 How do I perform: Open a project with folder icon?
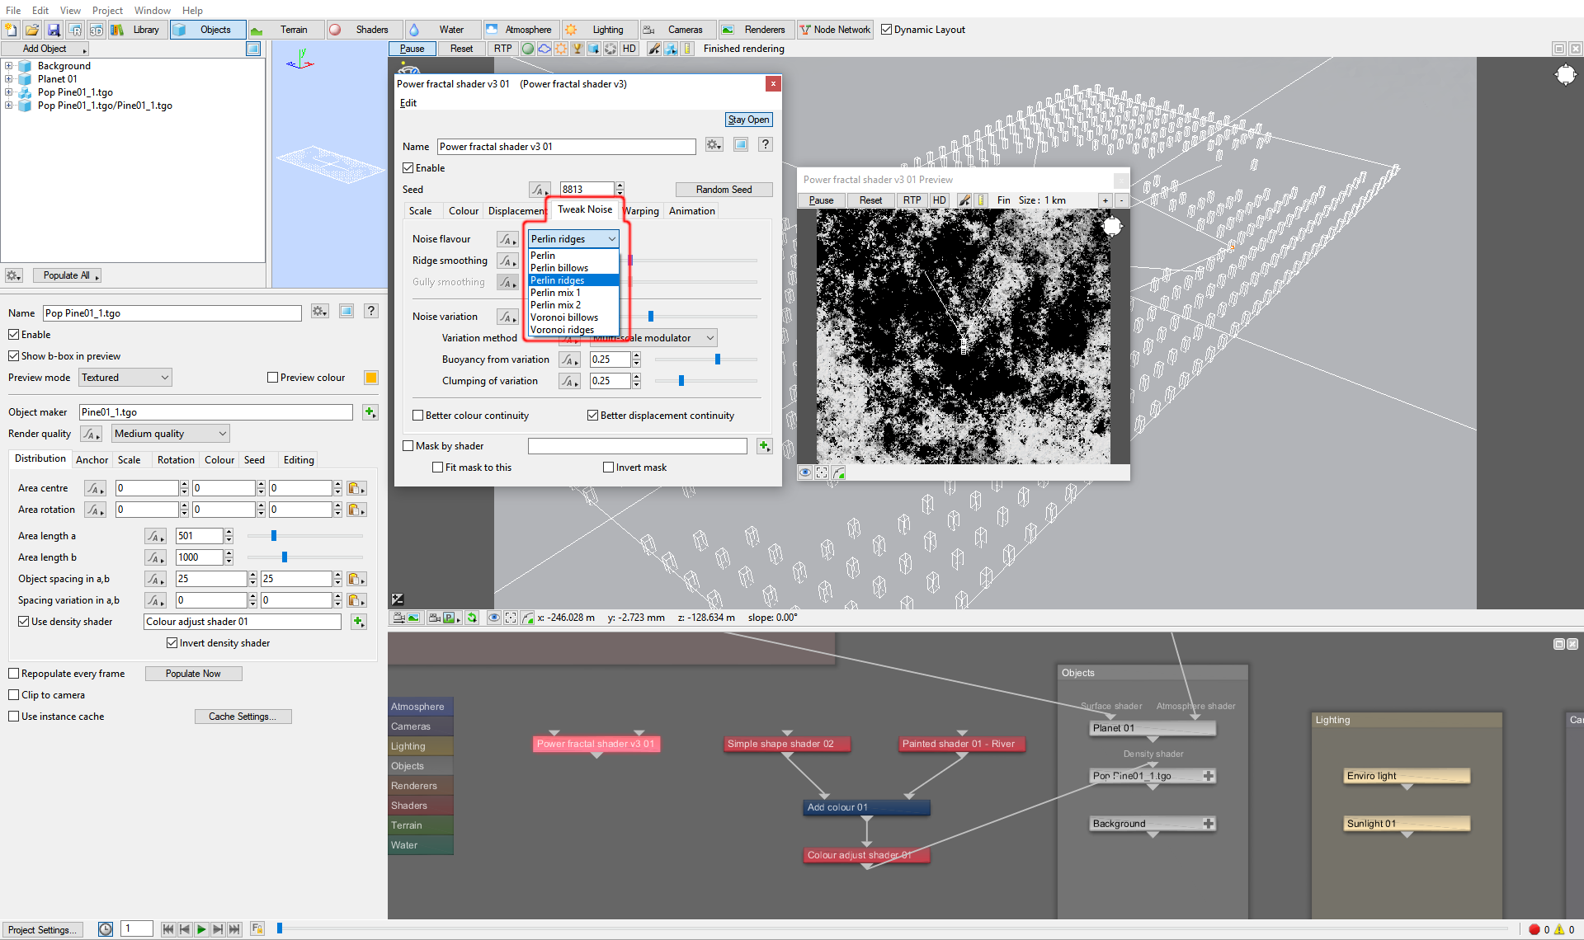tap(32, 30)
